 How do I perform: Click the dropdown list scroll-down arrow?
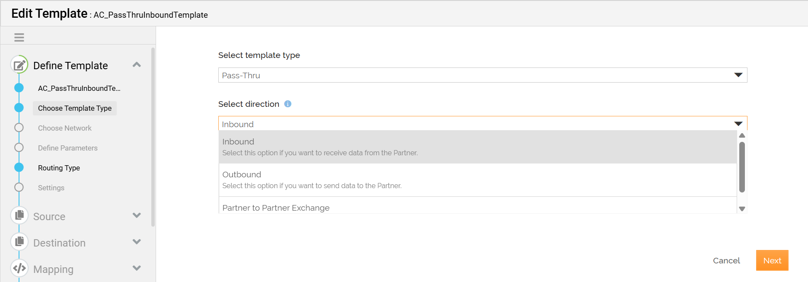[x=742, y=209]
